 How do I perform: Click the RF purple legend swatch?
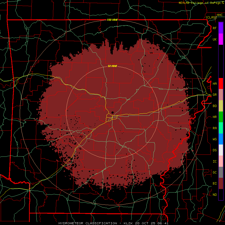click(x=221, y=28)
